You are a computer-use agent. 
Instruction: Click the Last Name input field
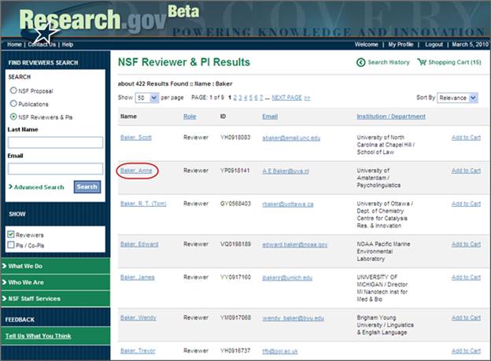(55, 142)
